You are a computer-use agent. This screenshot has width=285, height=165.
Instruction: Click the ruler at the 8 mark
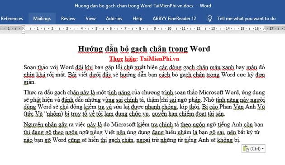(140, 28)
